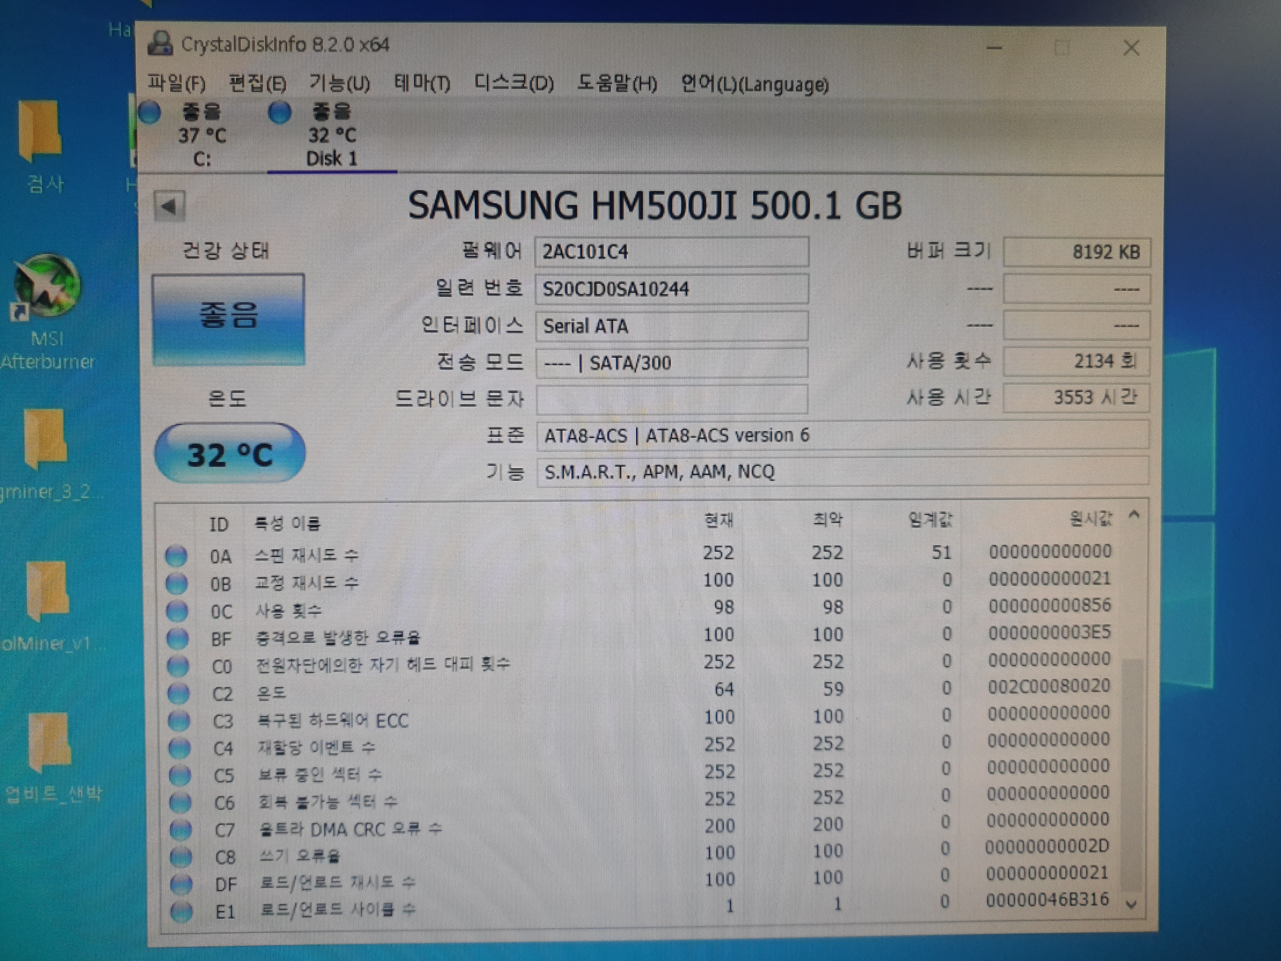
Task: Click the 특성 이름 column header
Action: [288, 524]
